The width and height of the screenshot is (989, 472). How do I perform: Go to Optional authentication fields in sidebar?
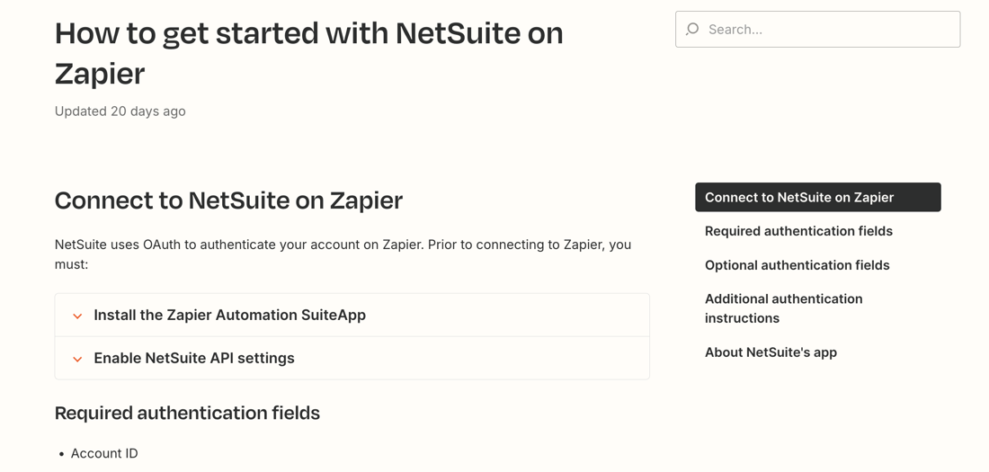coord(797,265)
